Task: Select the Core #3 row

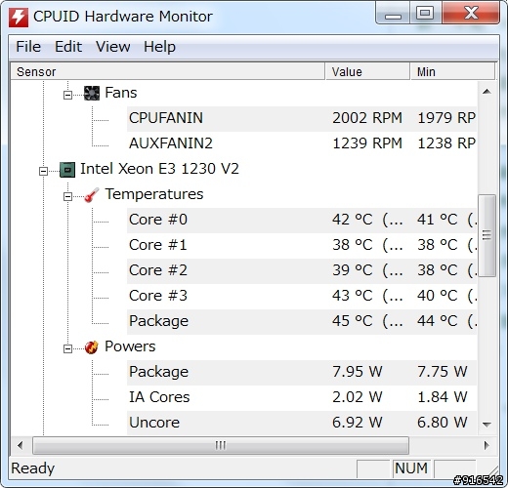Action: coord(302,296)
